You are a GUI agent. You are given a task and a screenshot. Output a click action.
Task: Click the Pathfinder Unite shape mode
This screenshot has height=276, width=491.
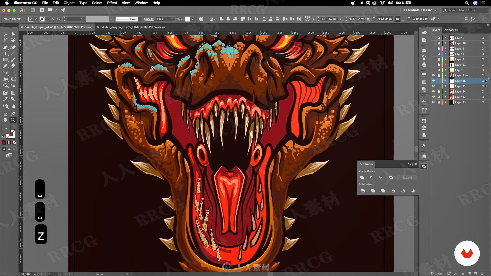pos(362,178)
